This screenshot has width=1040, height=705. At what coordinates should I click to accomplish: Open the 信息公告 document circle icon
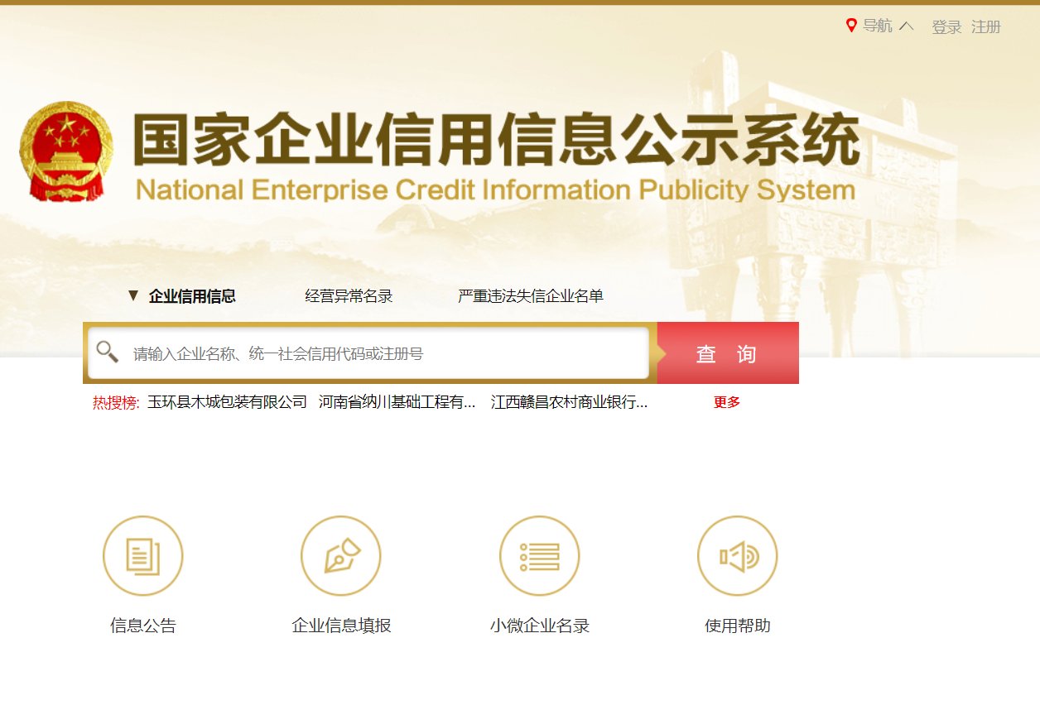[x=143, y=556]
